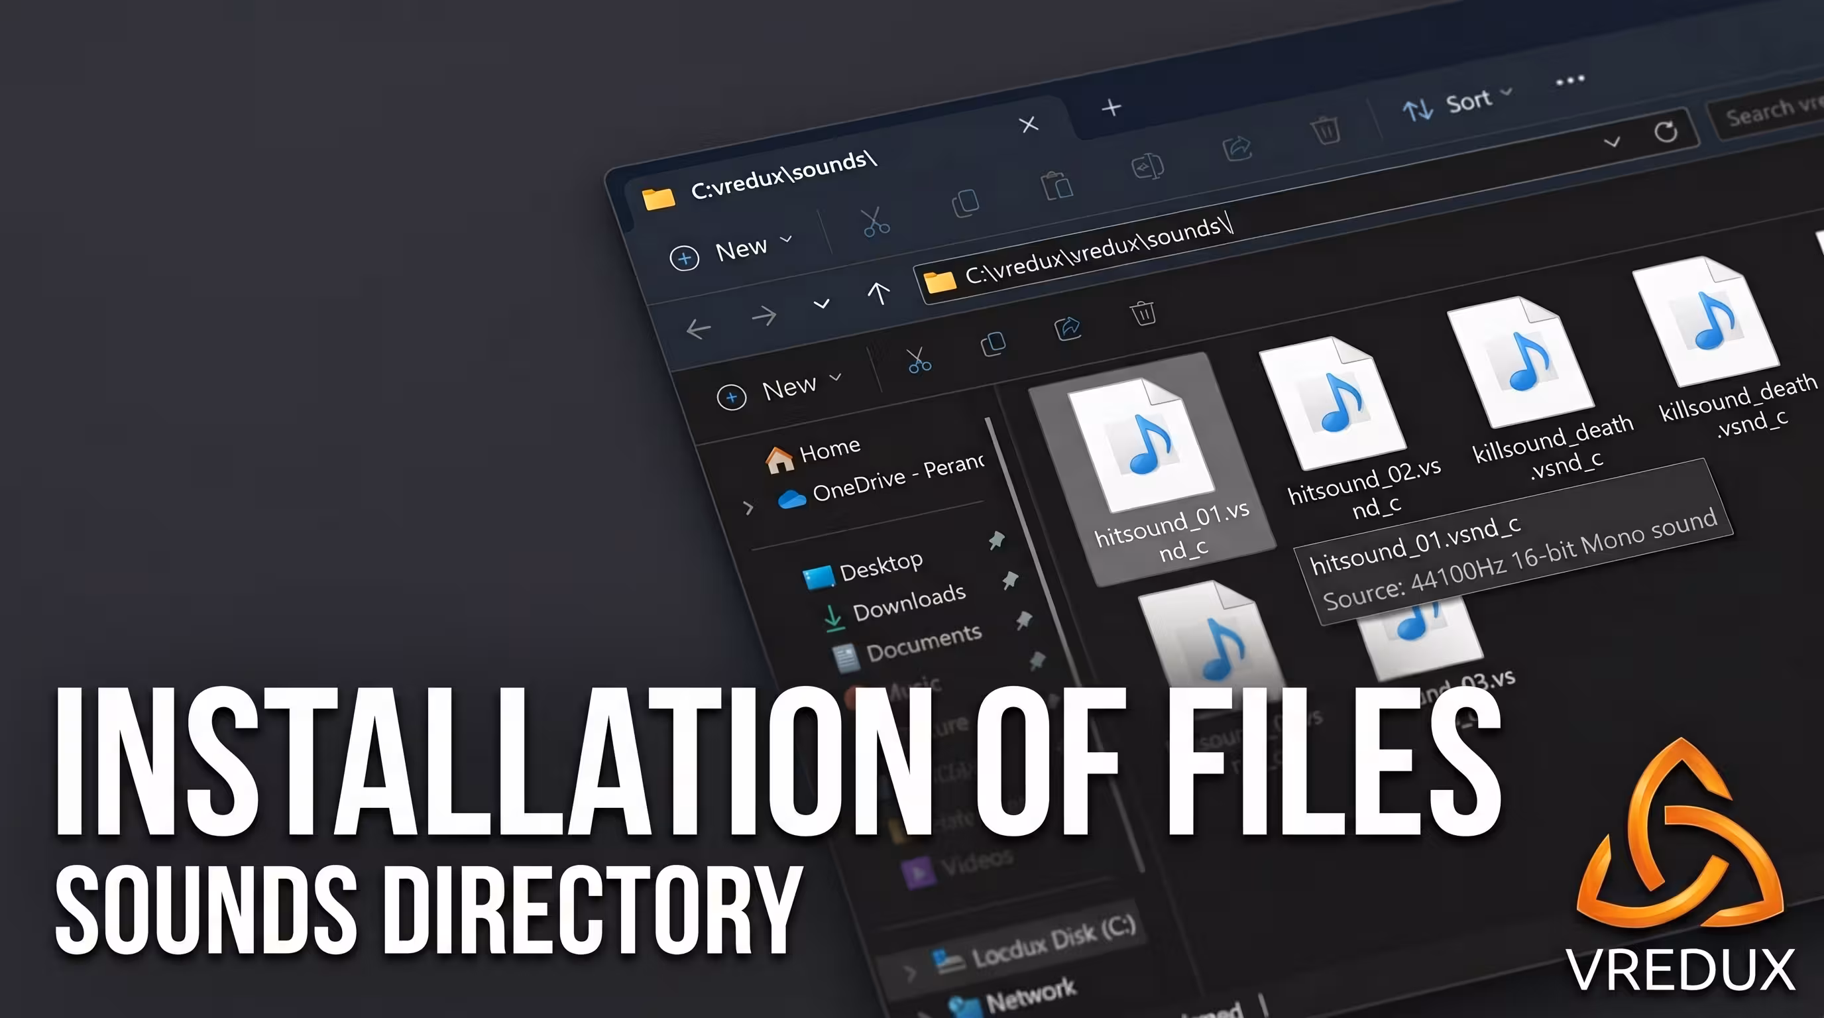The image size is (1824, 1018).
Task: Select the hitsound_01.vsnd_c audio file
Action: click(1154, 470)
